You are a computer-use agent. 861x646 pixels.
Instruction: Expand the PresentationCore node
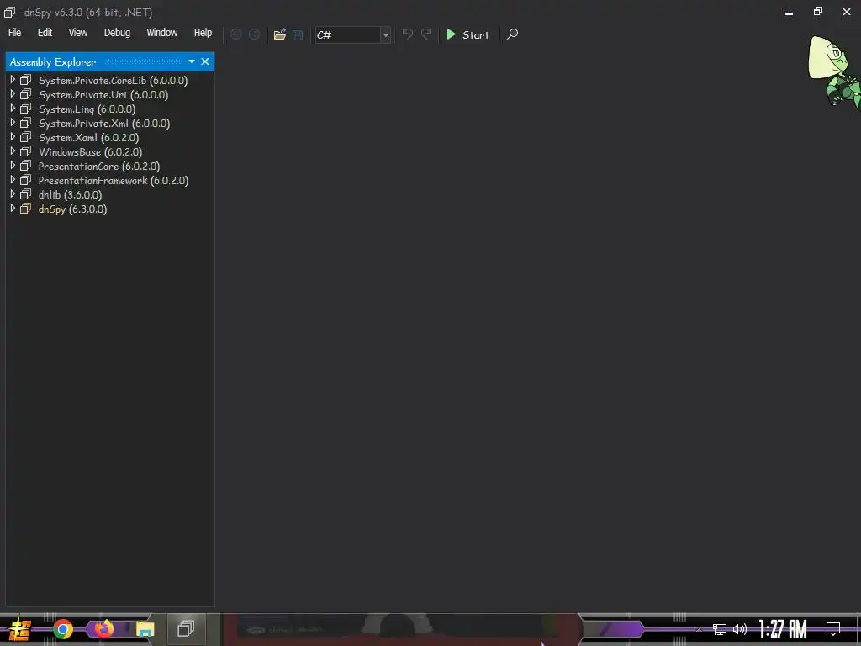(x=13, y=166)
